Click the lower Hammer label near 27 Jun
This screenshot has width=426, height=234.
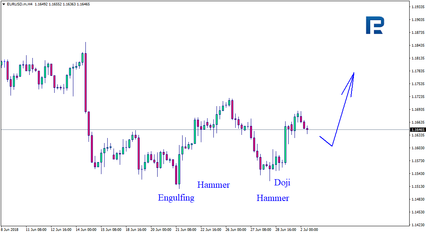[273, 198]
